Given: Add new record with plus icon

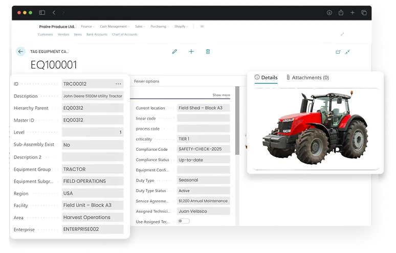Looking at the screenshot, I should (x=191, y=52).
